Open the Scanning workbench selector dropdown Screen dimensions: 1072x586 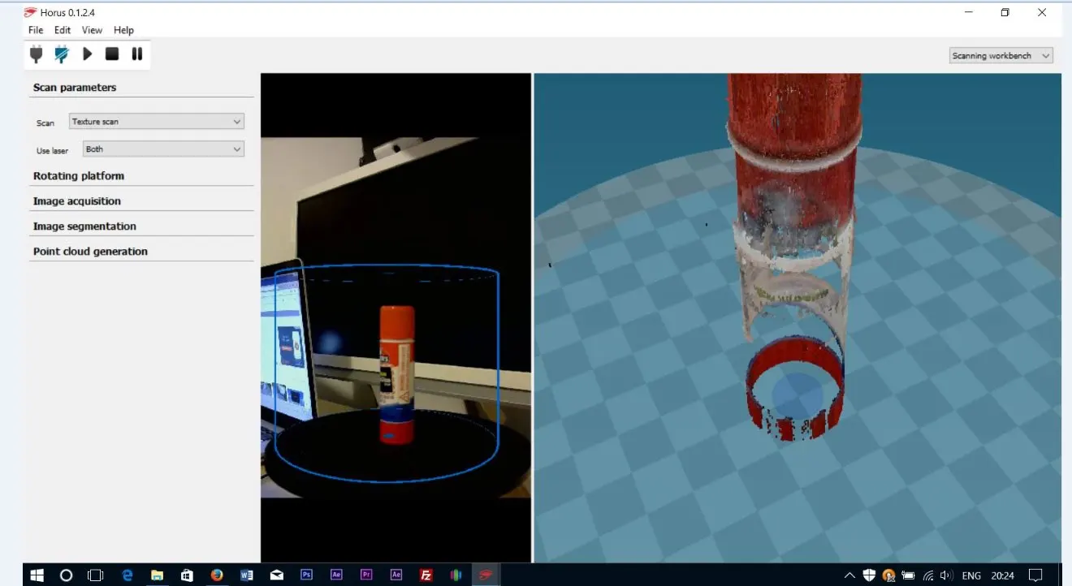pyautogui.click(x=1001, y=56)
